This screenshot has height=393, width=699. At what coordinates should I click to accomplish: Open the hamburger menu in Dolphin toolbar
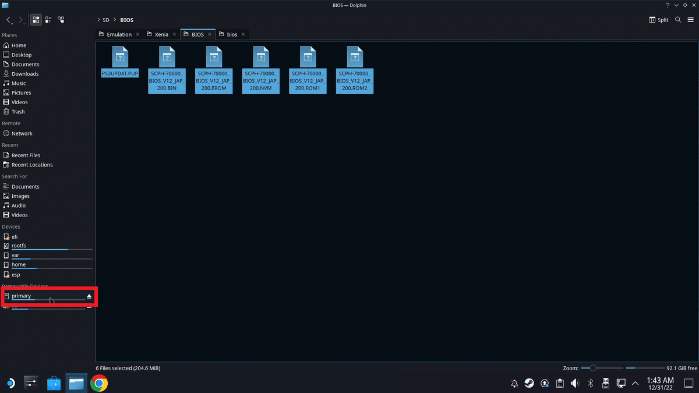tap(690, 20)
